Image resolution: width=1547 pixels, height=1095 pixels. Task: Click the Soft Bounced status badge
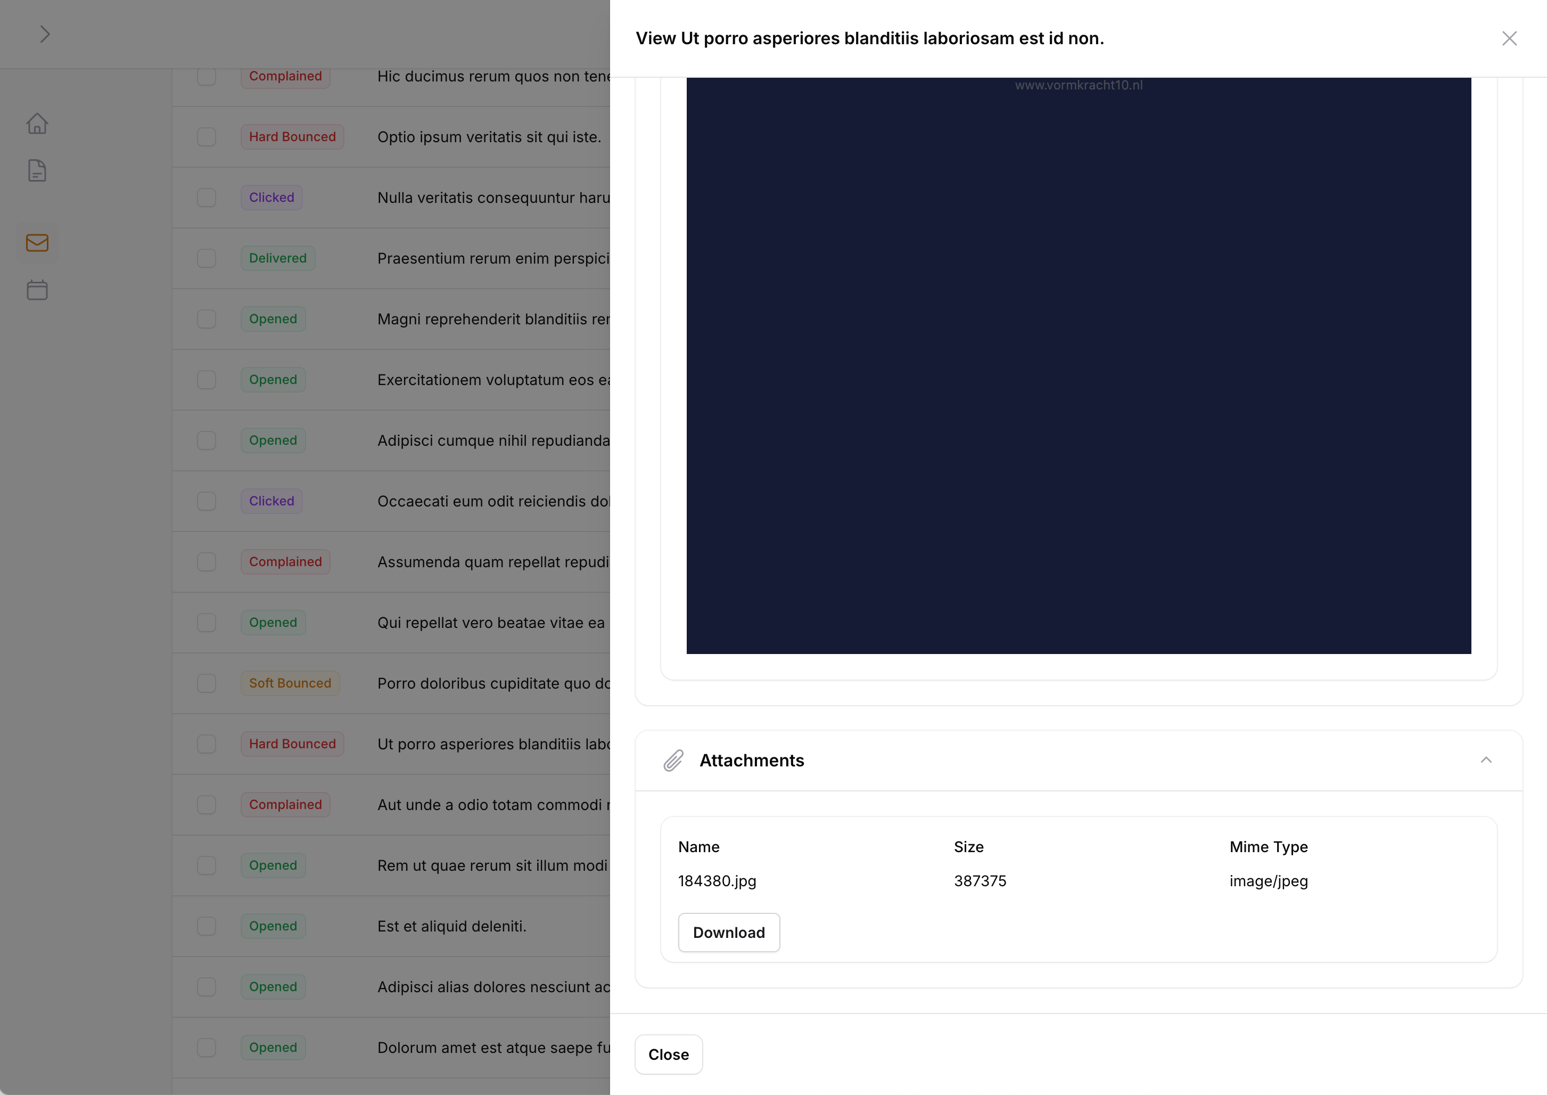pos(290,683)
